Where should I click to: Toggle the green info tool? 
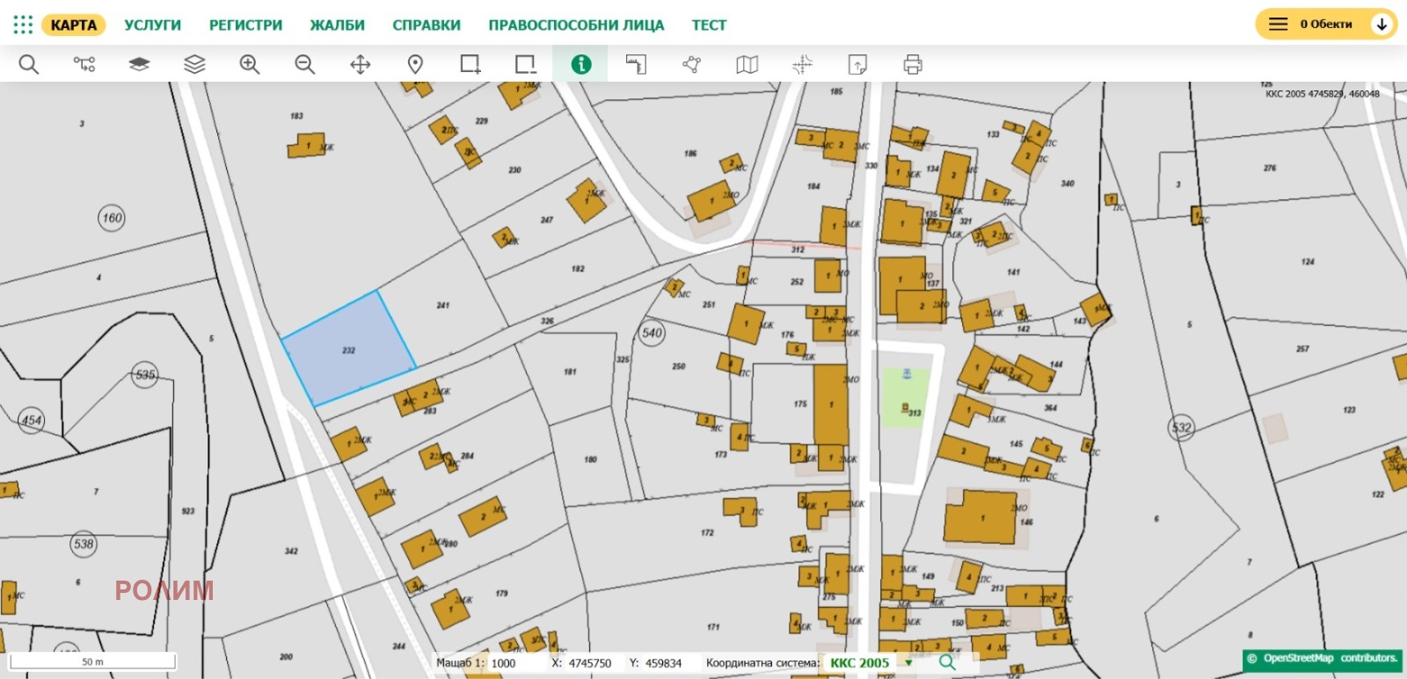[x=580, y=64]
